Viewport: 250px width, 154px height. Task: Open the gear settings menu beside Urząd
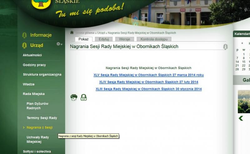(59, 44)
